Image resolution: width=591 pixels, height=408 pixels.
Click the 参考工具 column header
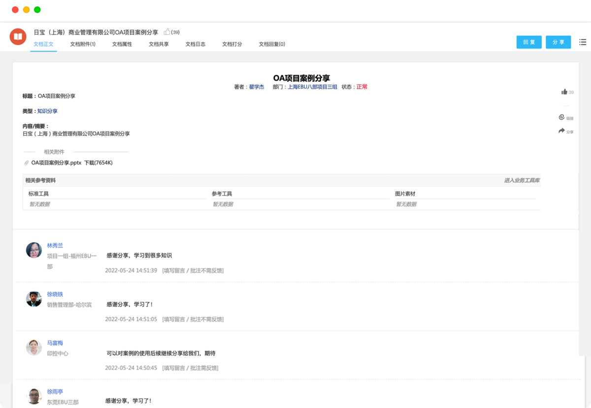pyautogui.click(x=222, y=194)
